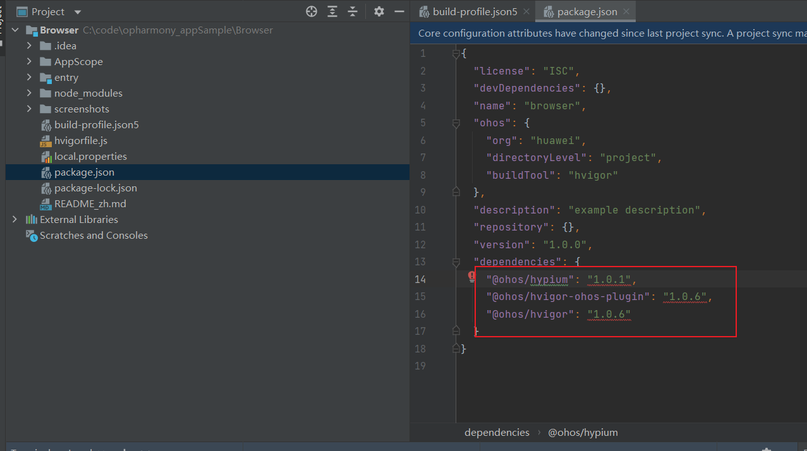Click the package-lock.json file icon

pos(46,188)
